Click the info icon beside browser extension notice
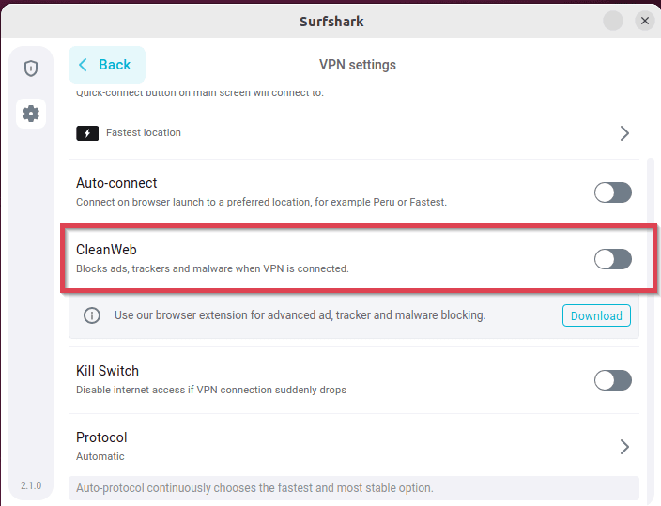 (x=92, y=315)
